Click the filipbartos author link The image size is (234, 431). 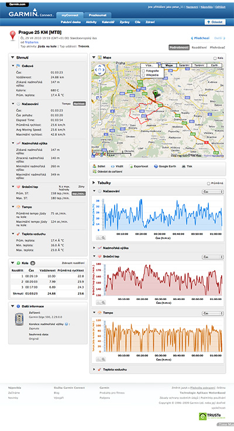coord(32,42)
